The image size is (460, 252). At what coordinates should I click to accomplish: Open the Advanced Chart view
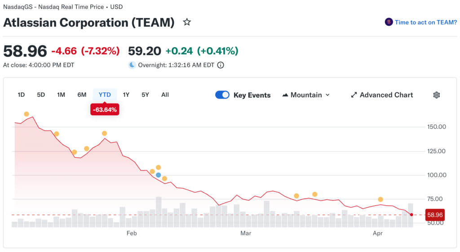(x=386, y=95)
